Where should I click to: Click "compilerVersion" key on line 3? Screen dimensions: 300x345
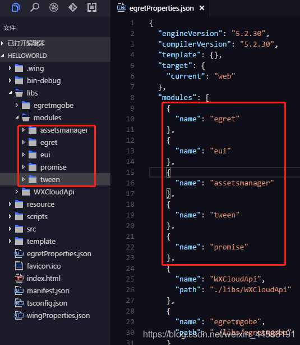pos(195,44)
